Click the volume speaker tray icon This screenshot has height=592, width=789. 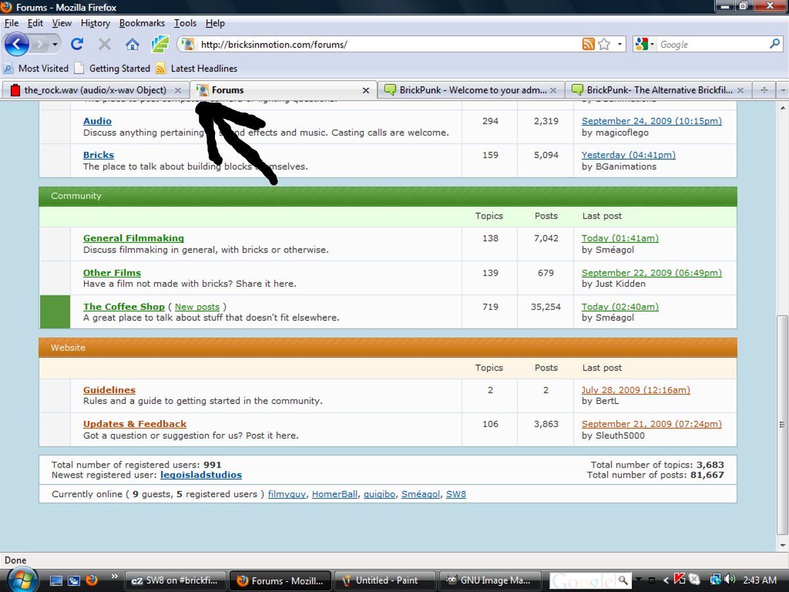pos(730,580)
